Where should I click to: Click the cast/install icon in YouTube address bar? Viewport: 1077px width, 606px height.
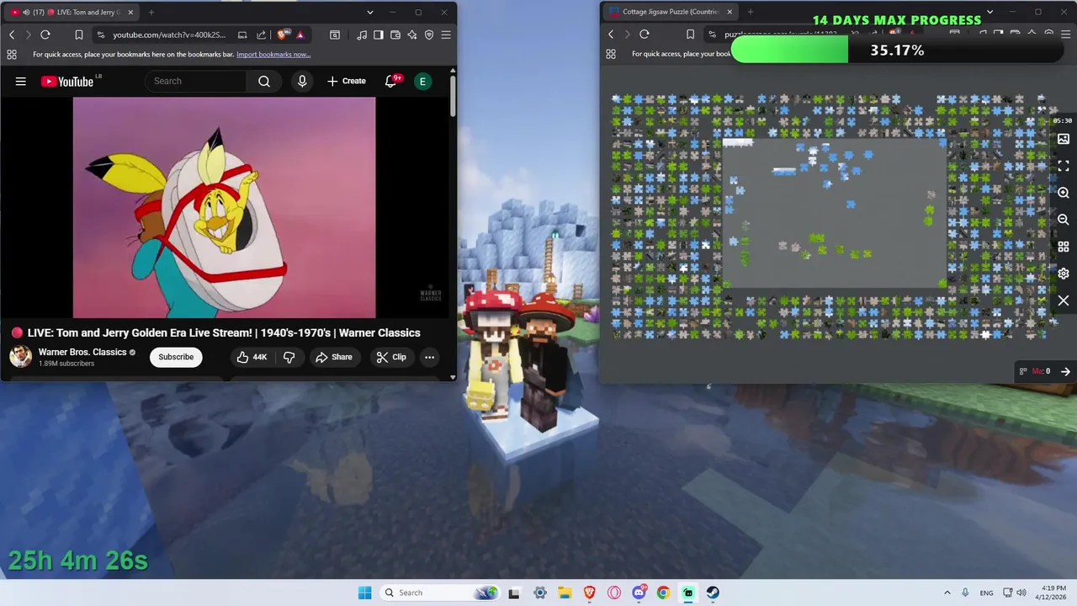(242, 35)
